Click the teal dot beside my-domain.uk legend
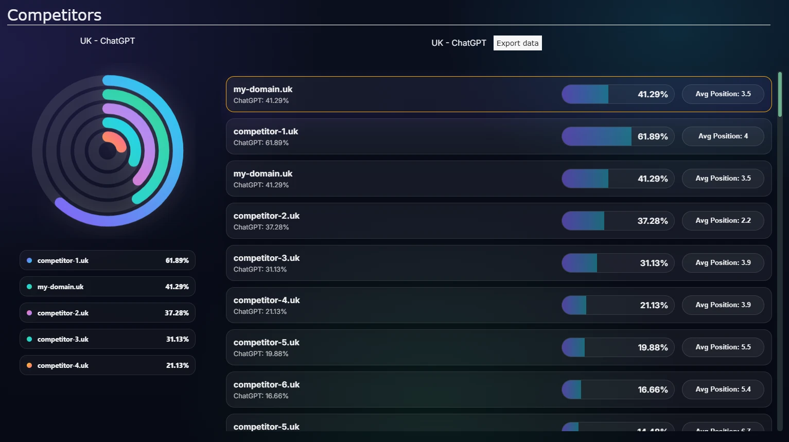The image size is (789, 442). 29,287
